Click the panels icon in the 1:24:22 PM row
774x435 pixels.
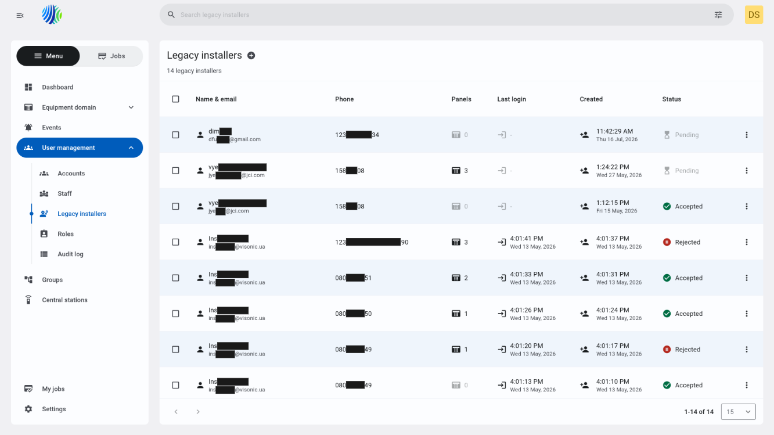pos(456,171)
